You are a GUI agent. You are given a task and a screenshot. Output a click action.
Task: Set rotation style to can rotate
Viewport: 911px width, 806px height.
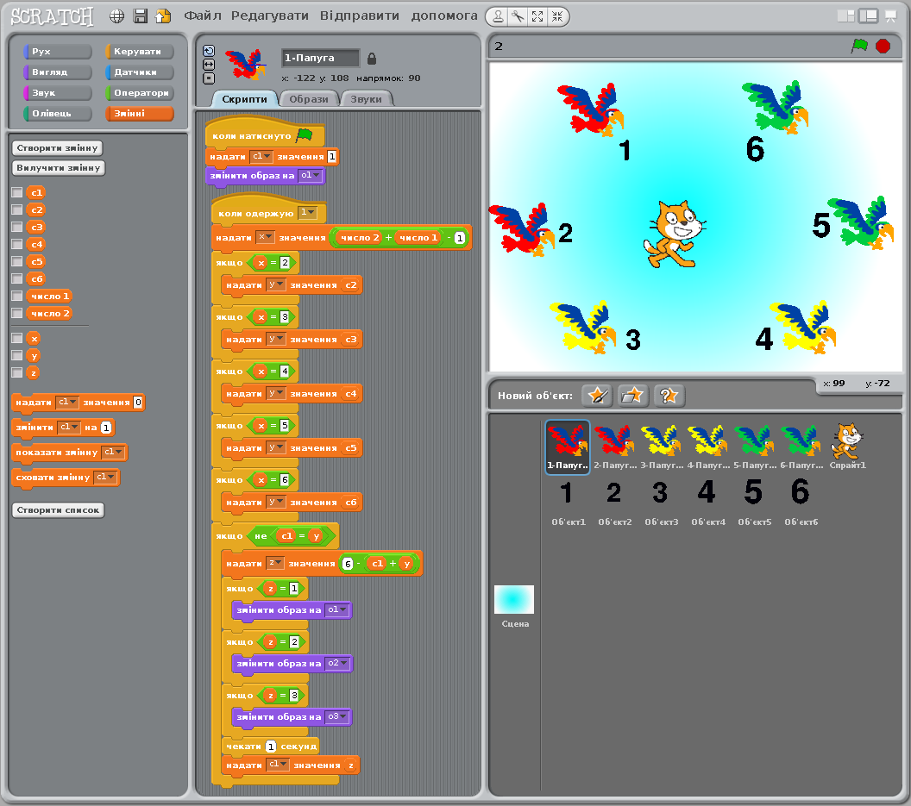coord(209,51)
